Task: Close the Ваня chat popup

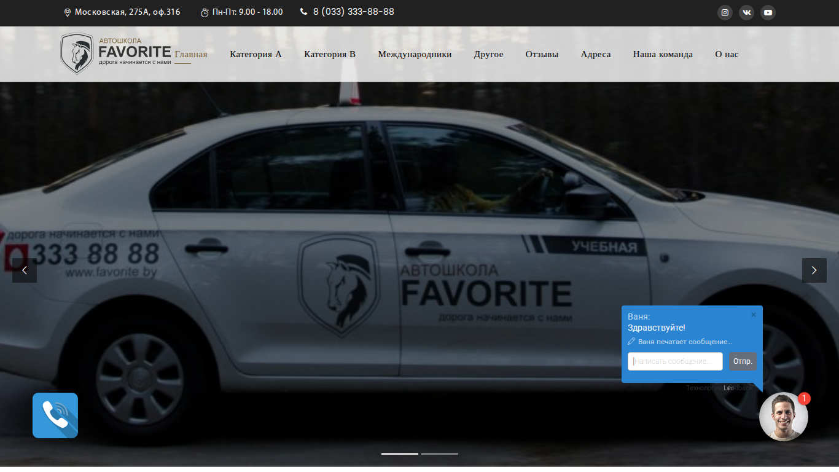Action: (x=754, y=315)
